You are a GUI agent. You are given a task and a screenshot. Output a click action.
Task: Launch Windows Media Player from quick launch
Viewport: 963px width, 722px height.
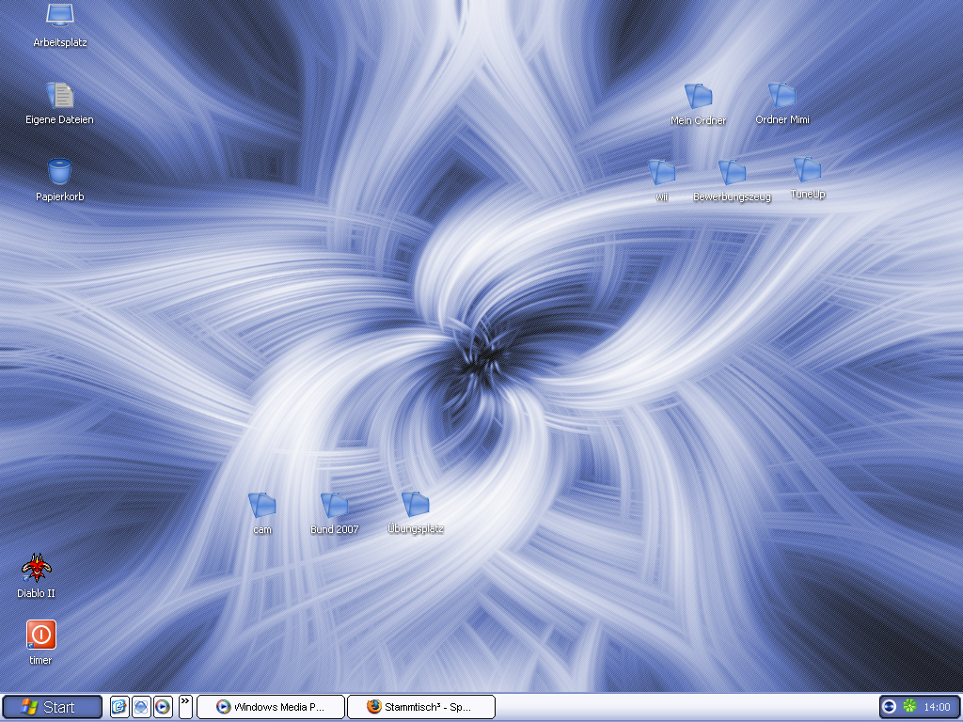pos(163,707)
